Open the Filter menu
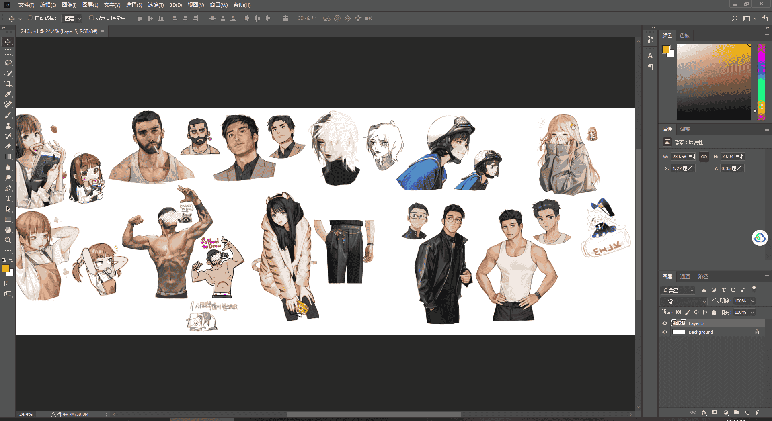This screenshot has height=421, width=772. point(156,5)
